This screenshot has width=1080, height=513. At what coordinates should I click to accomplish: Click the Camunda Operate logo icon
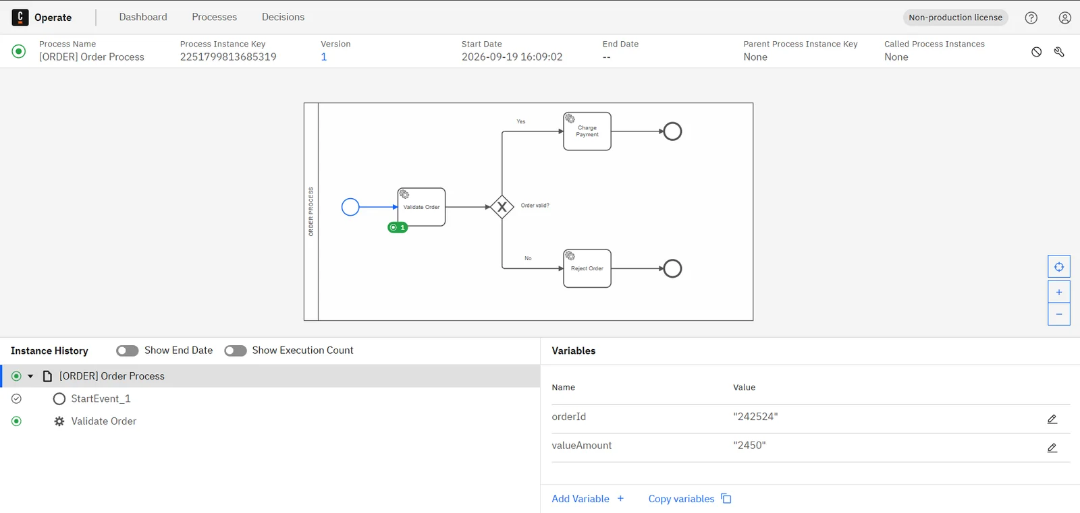pyautogui.click(x=20, y=18)
